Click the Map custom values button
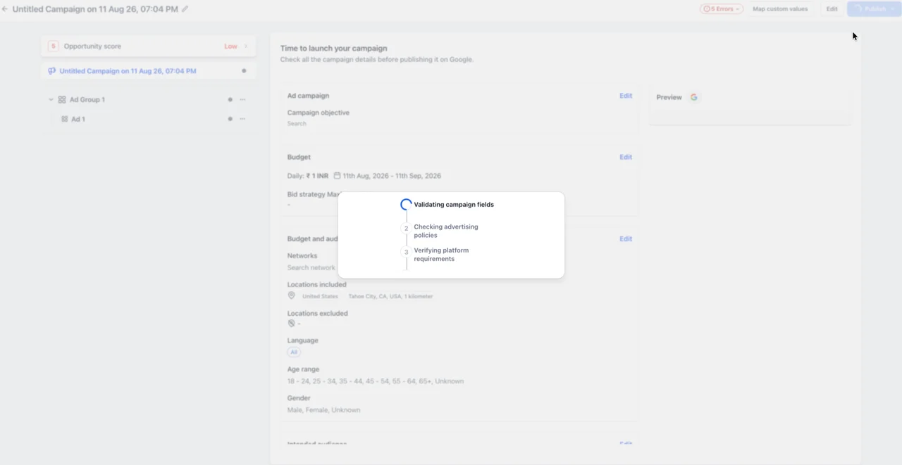Image resolution: width=902 pixels, height=465 pixels. click(780, 9)
